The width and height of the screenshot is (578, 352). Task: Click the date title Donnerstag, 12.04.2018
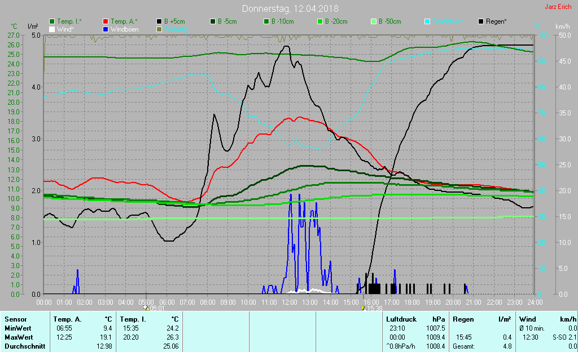[x=288, y=8]
